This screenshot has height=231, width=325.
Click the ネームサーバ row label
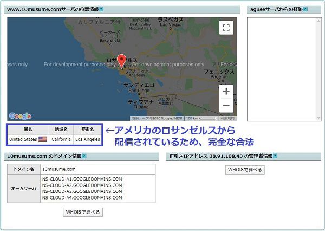[24, 189]
